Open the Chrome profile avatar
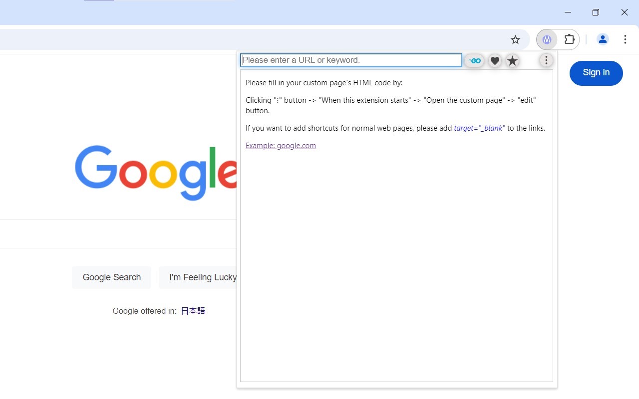The height and width of the screenshot is (399, 639). click(x=603, y=39)
